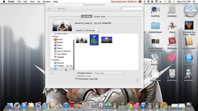Choose the wide LOST banner thumbnail
The height and width of the screenshot is (111, 198).
click(107, 40)
